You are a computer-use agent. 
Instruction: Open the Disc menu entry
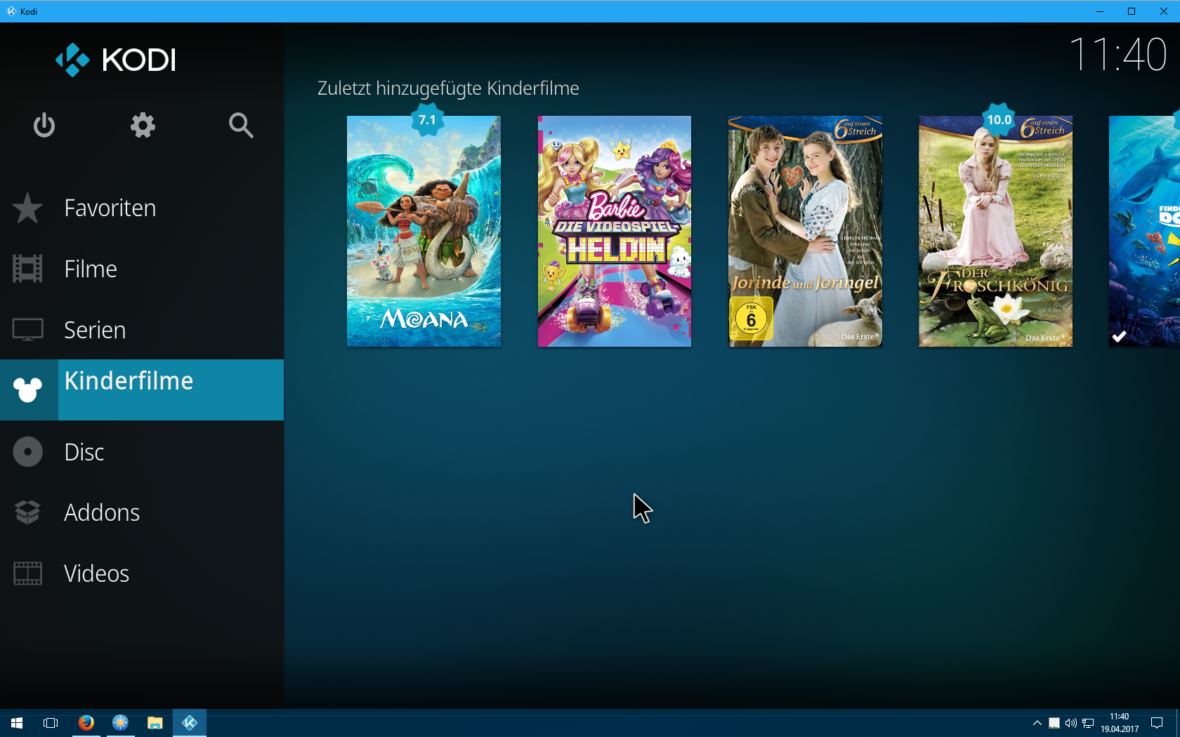click(142, 452)
